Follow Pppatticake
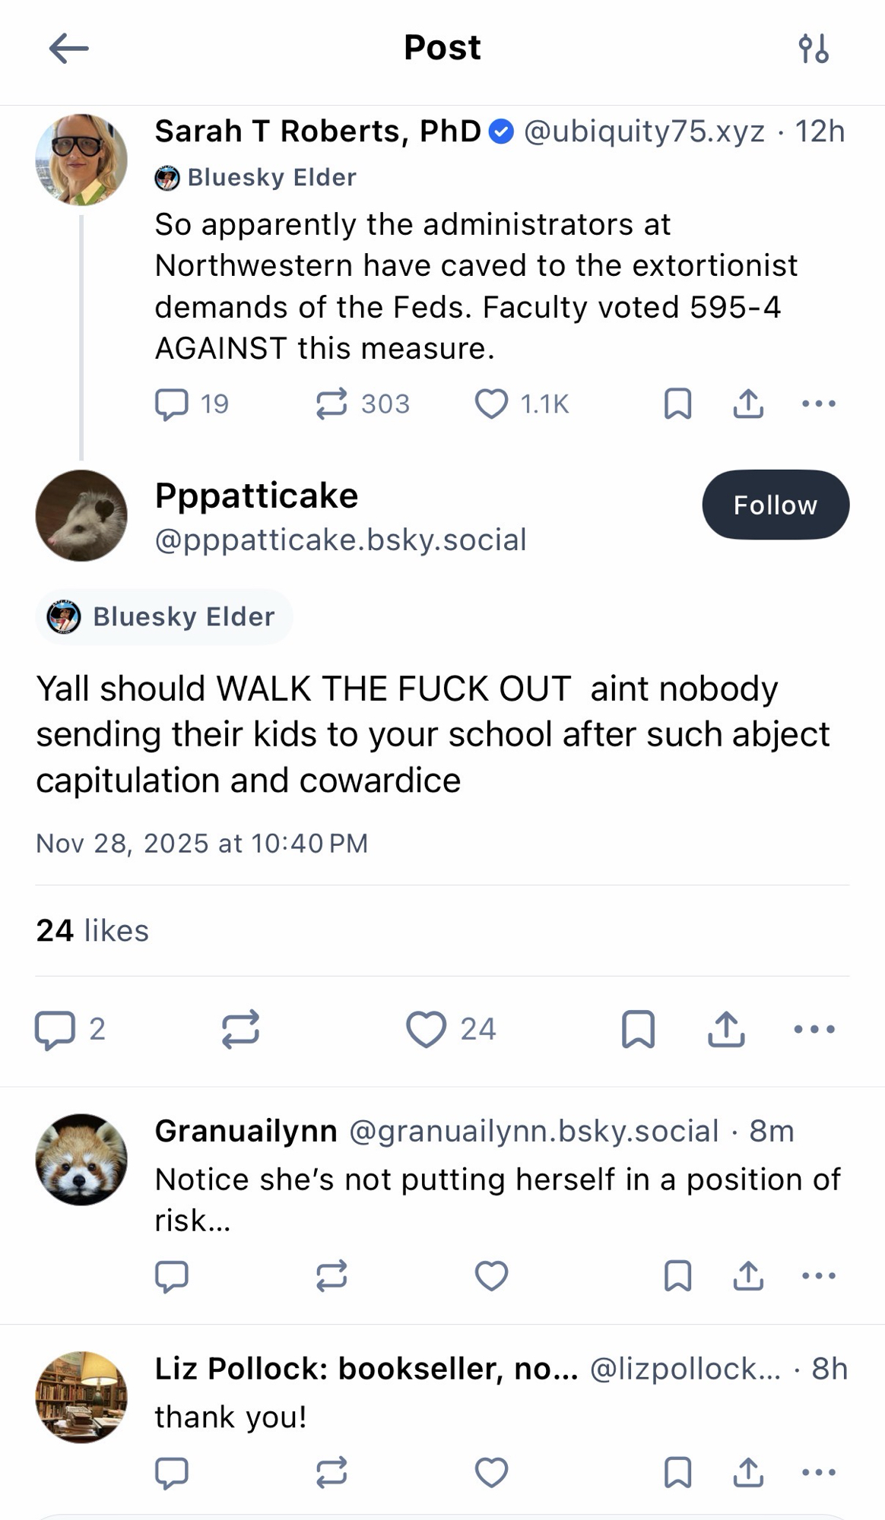Viewport: 885px width, 1520px height. pyautogui.click(x=775, y=505)
